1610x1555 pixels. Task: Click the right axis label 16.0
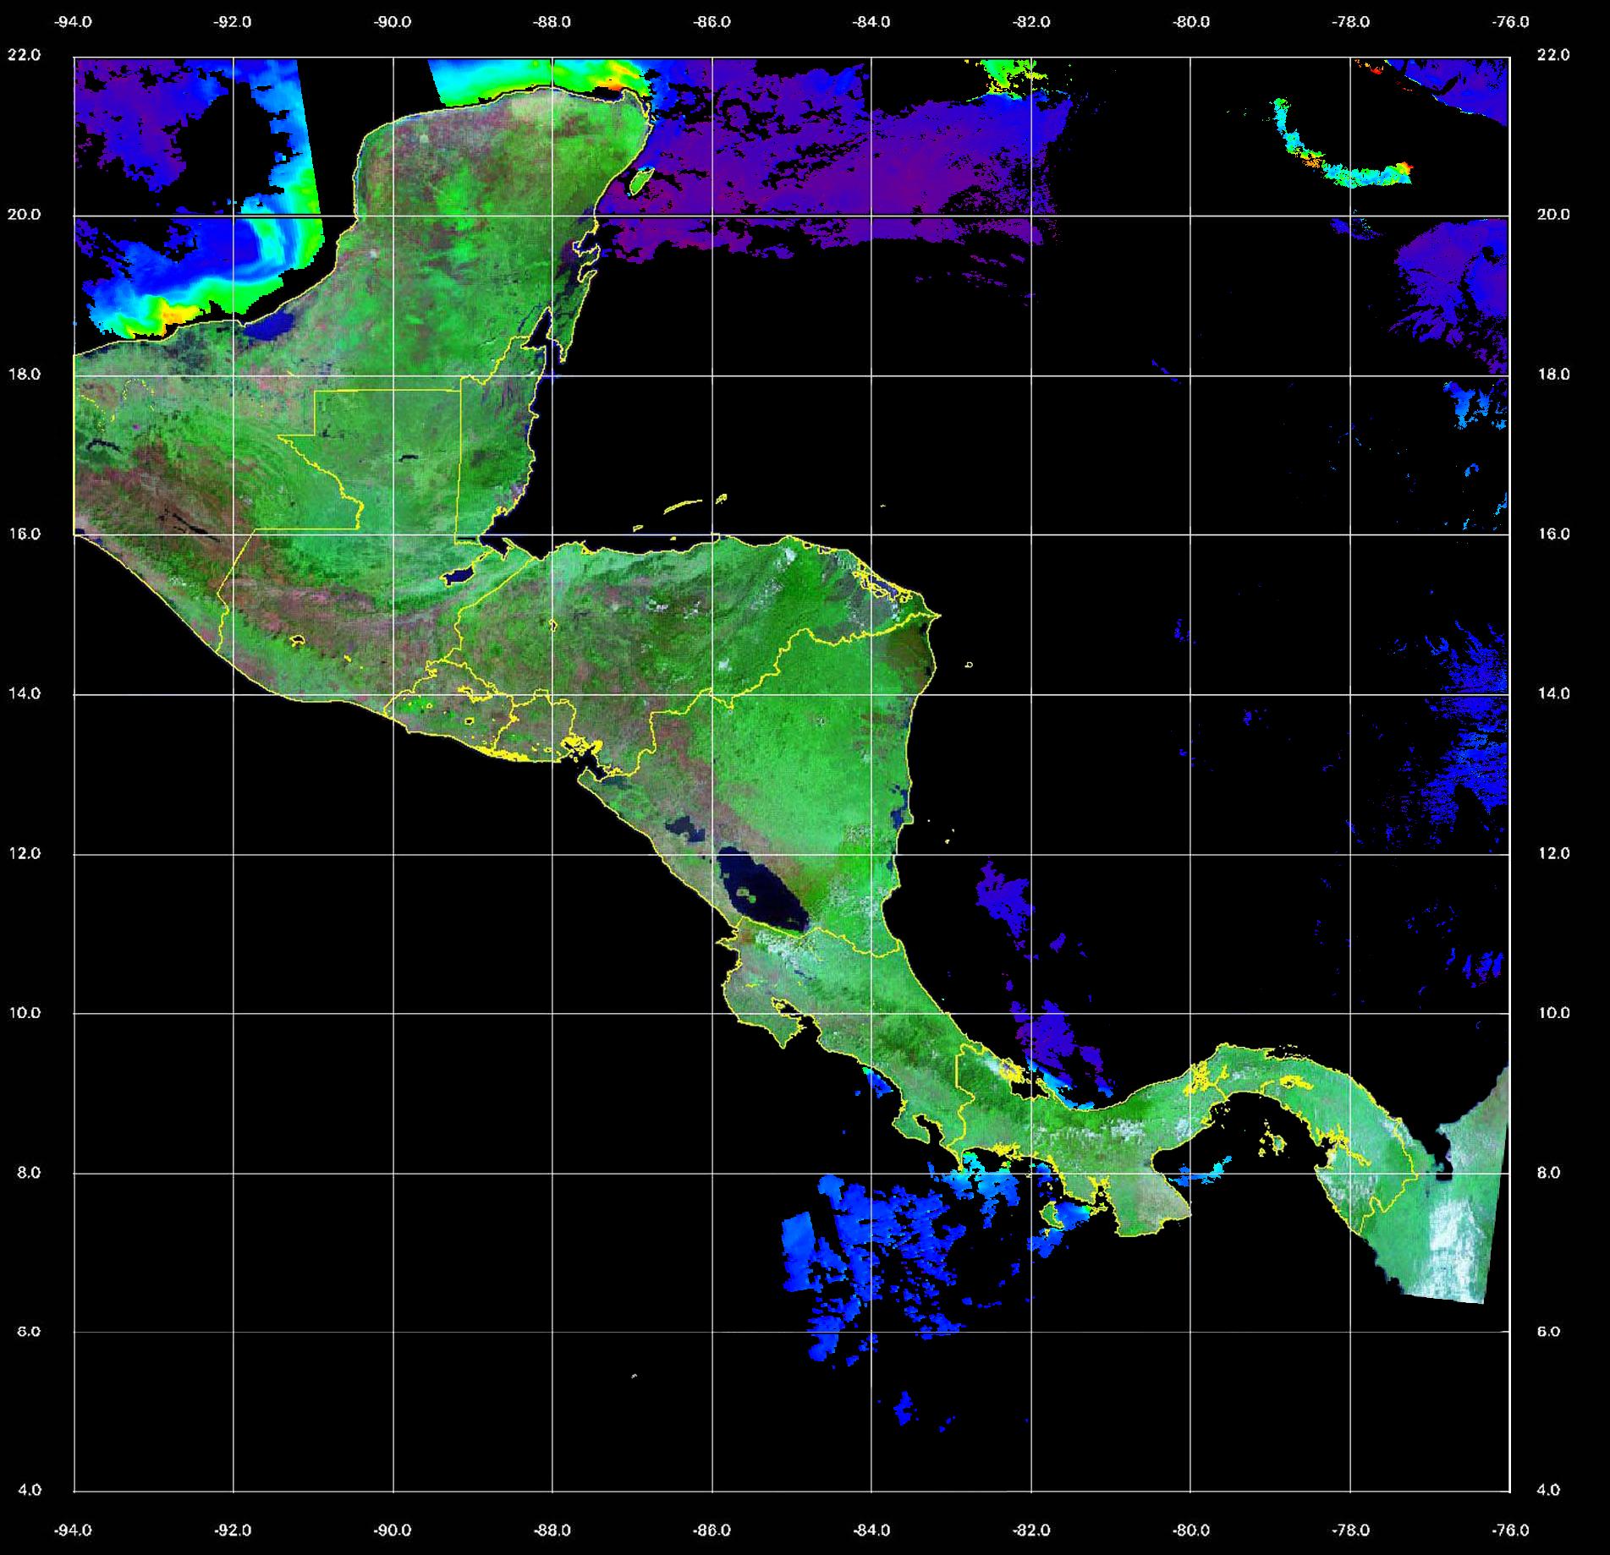click(x=1552, y=534)
